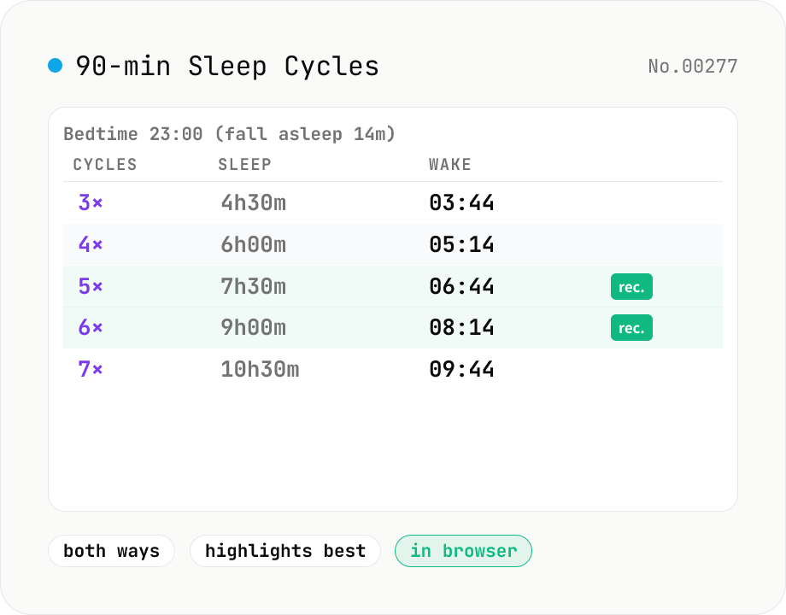Viewport: 786px width, 615px height.
Task: Click the 'rec.' badge in the 06:44 row
Action: coord(631,287)
